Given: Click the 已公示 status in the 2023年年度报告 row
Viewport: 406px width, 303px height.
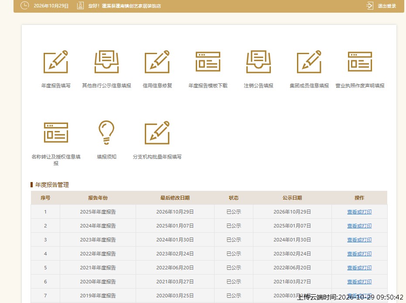Looking at the screenshot, I should (234, 240).
